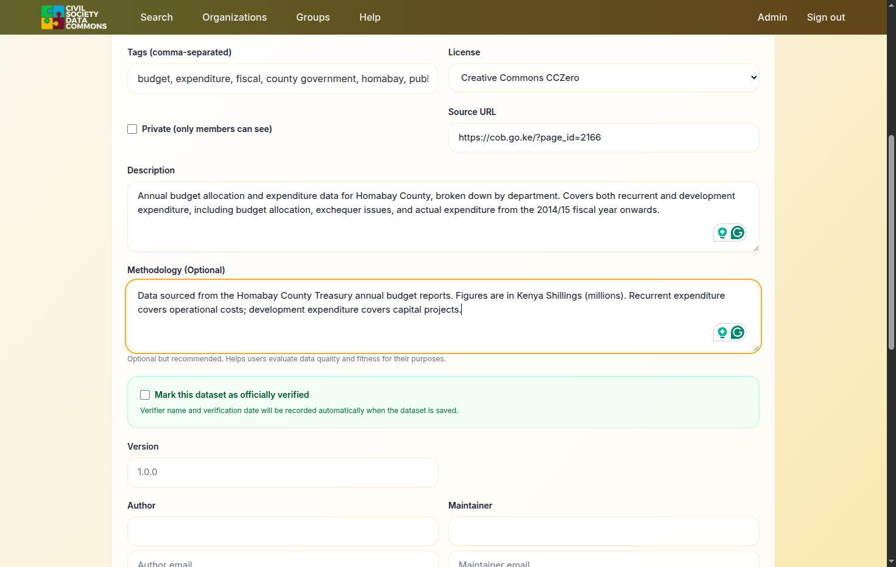
Task: Click the Version input field
Action: 283,472
